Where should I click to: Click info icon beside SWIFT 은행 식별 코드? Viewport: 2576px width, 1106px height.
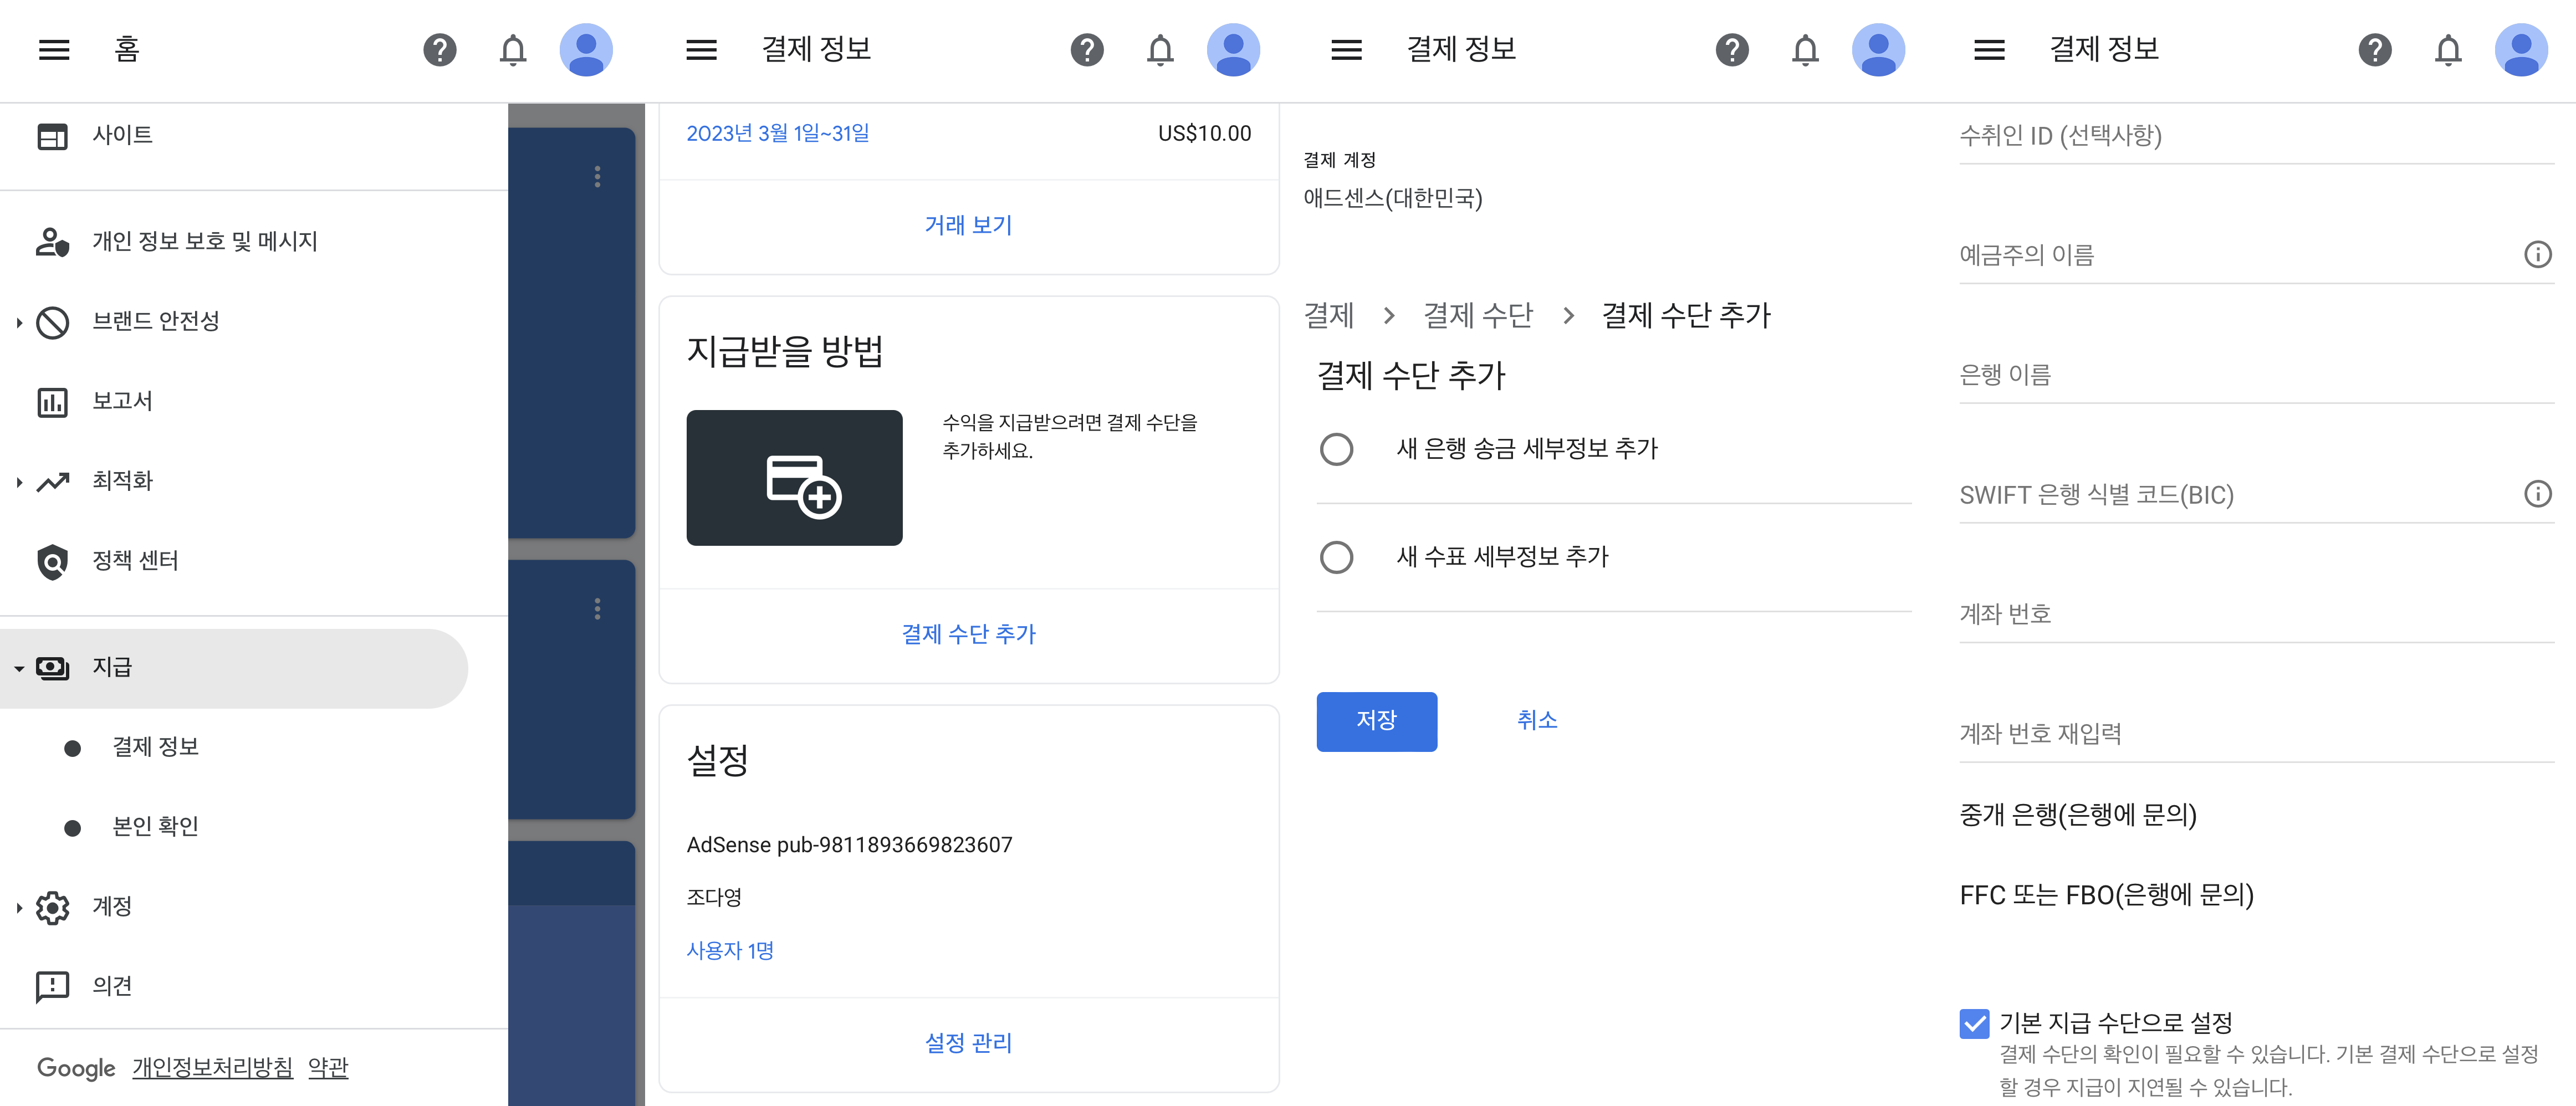pyautogui.click(x=2537, y=494)
